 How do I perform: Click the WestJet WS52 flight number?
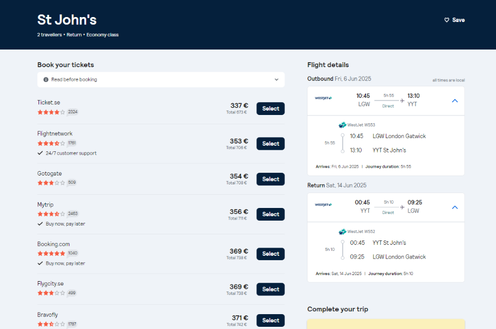point(361,232)
